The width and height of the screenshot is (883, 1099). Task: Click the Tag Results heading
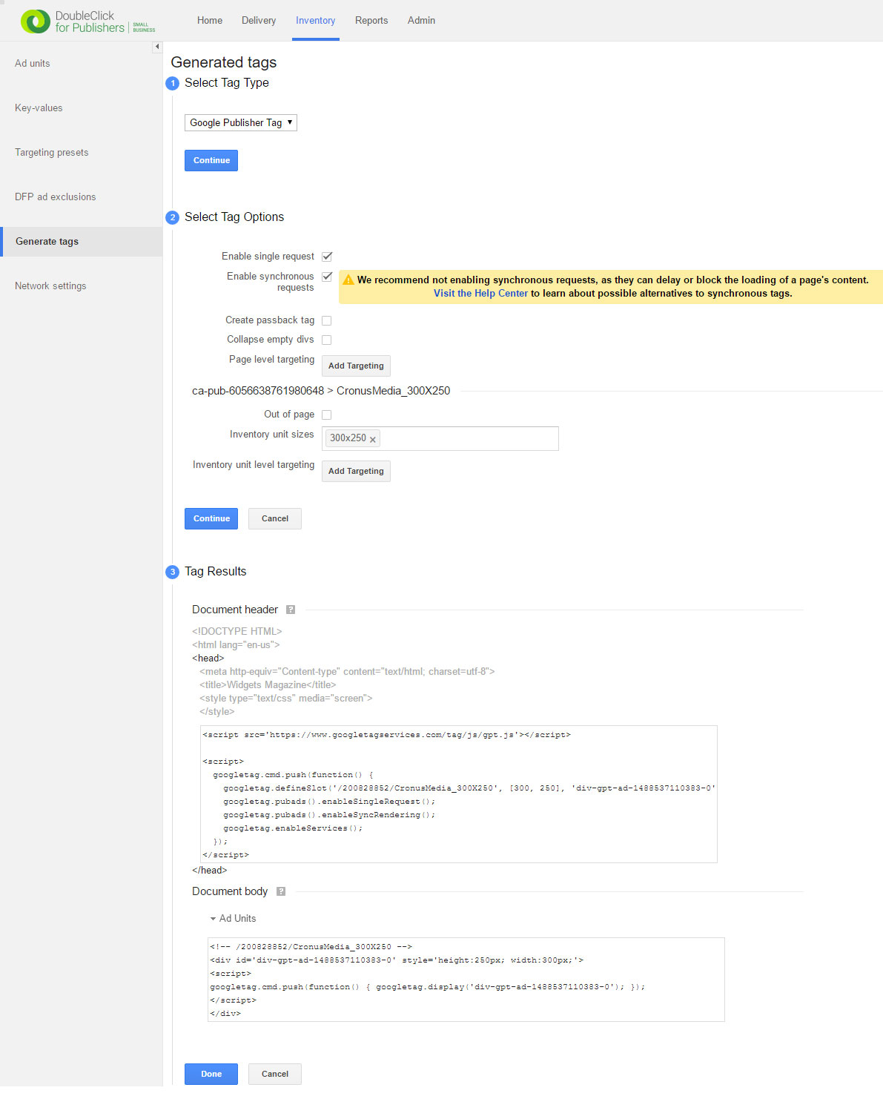click(x=216, y=572)
